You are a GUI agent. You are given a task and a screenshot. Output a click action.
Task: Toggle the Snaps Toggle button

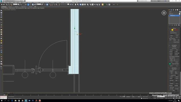[50, 5]
